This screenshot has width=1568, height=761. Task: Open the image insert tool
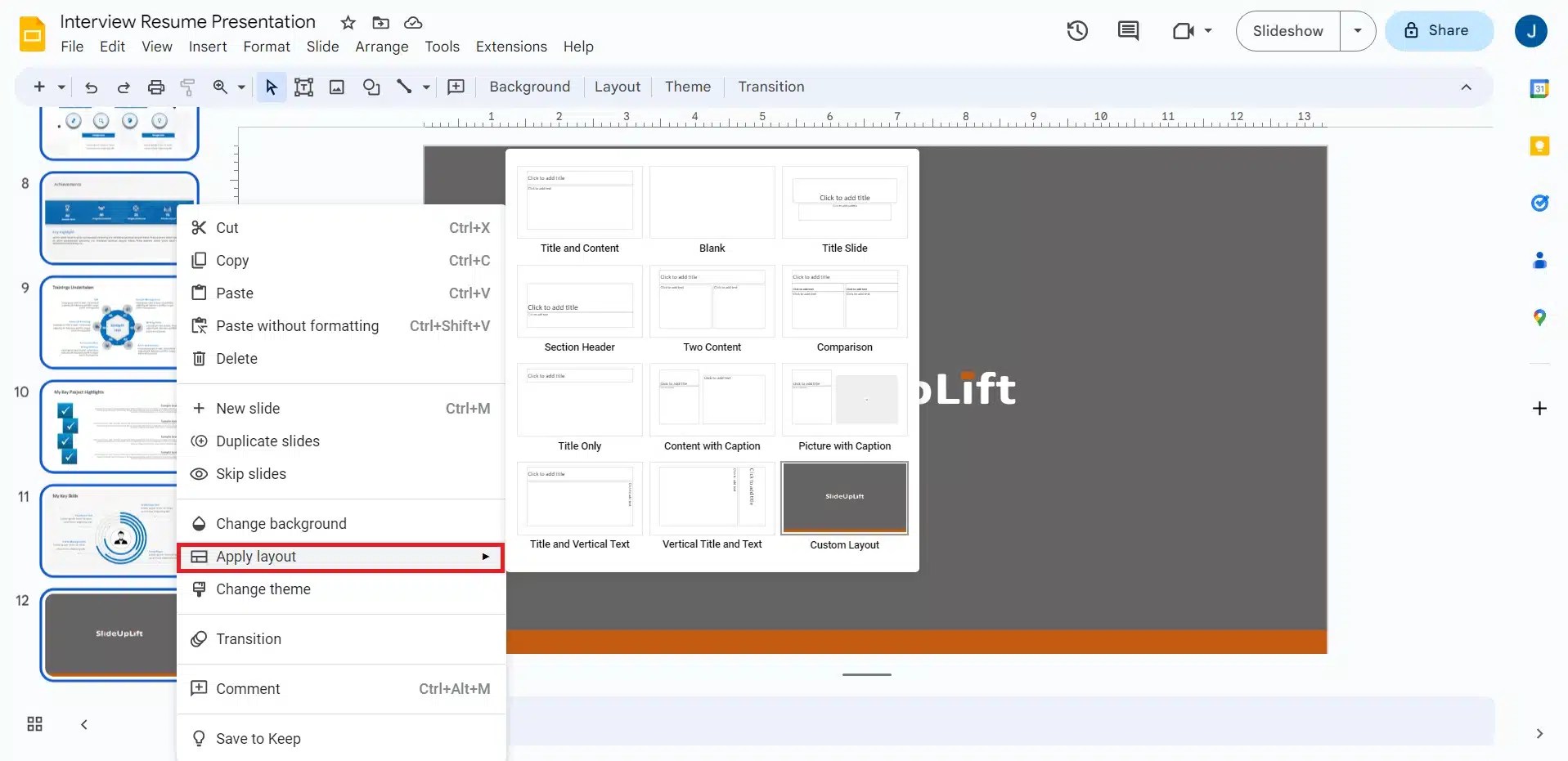click(336, 87)
